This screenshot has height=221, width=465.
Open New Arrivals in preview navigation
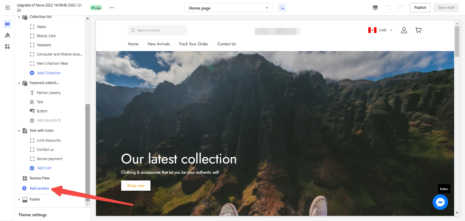pyautogui.click(x=159, y=44)
